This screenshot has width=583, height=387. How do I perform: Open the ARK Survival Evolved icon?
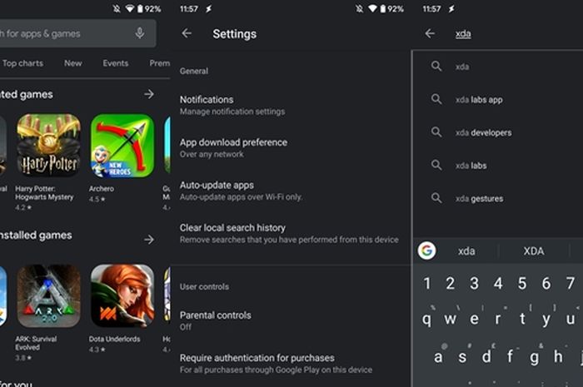coord(48,295)
